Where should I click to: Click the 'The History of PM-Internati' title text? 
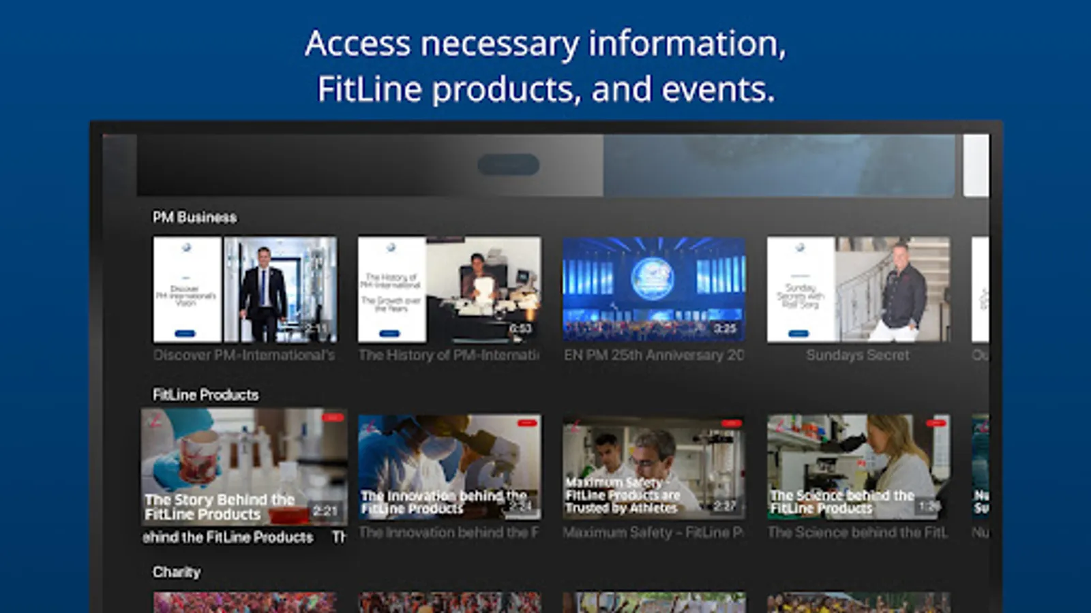[x=449, y=355]
